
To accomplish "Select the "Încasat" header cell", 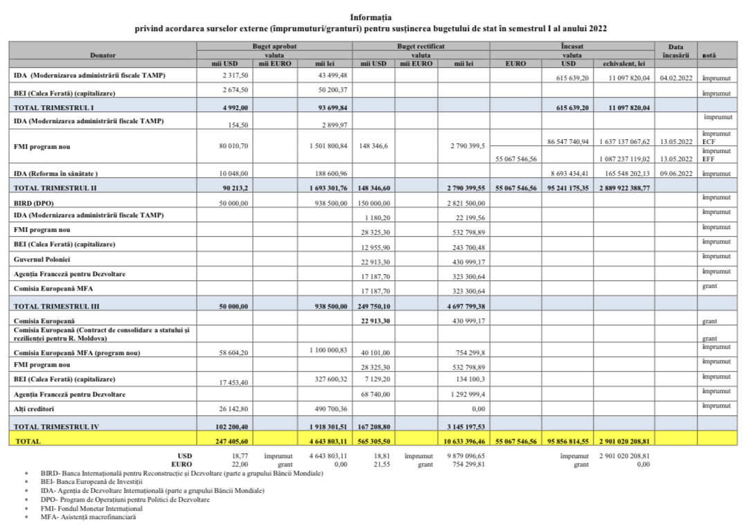I will pos(571,45).
